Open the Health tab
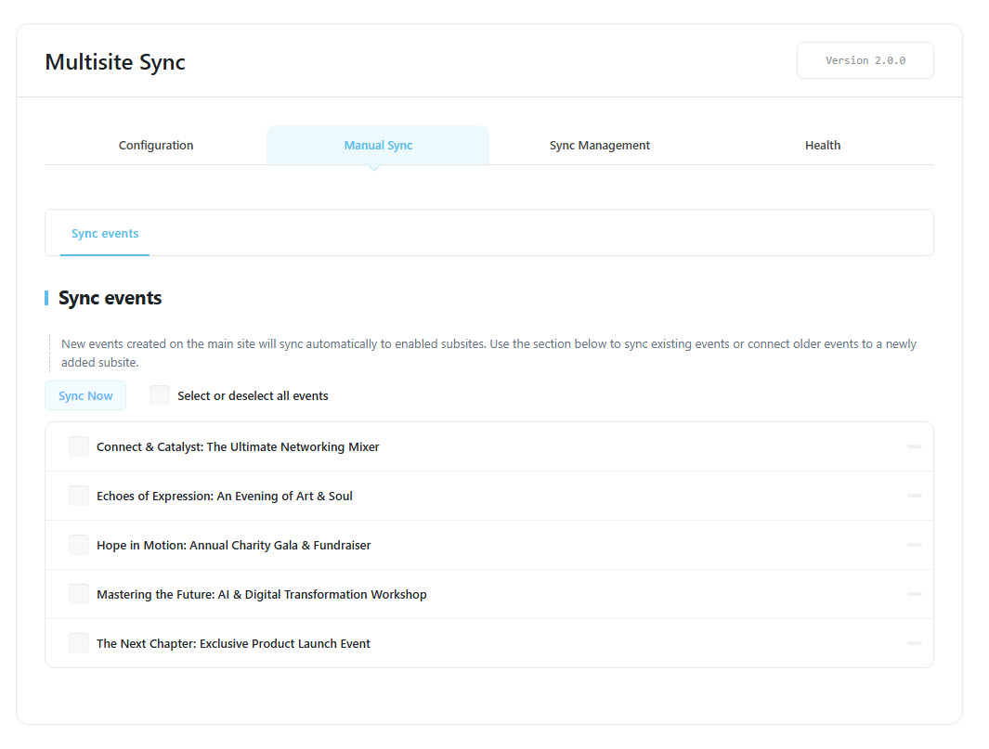 pos(823,145)
